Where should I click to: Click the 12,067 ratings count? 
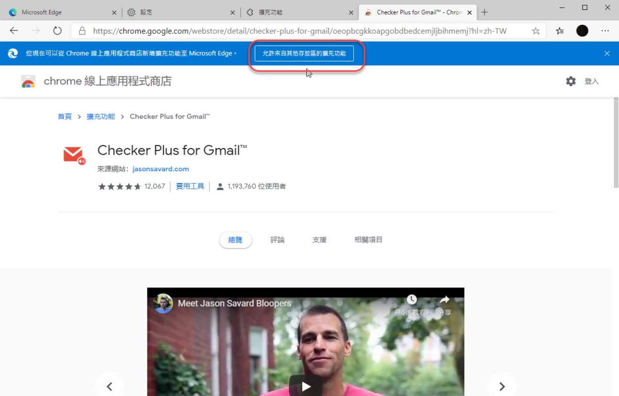[x=155, y=186]
